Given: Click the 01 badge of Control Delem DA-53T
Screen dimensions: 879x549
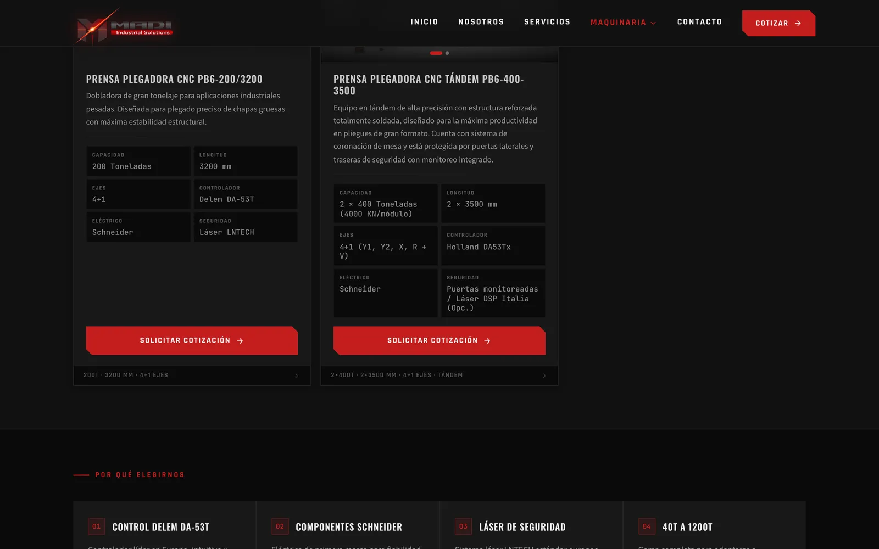Looking at the screenshot, I should tap(96, 526).
